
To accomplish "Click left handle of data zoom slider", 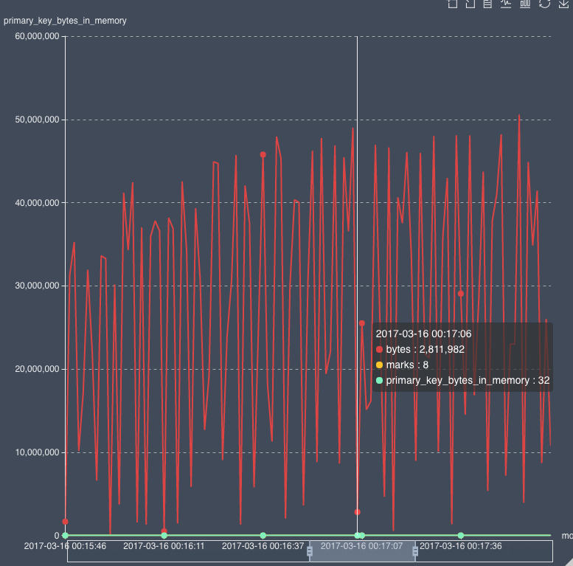I will (310, 551).
